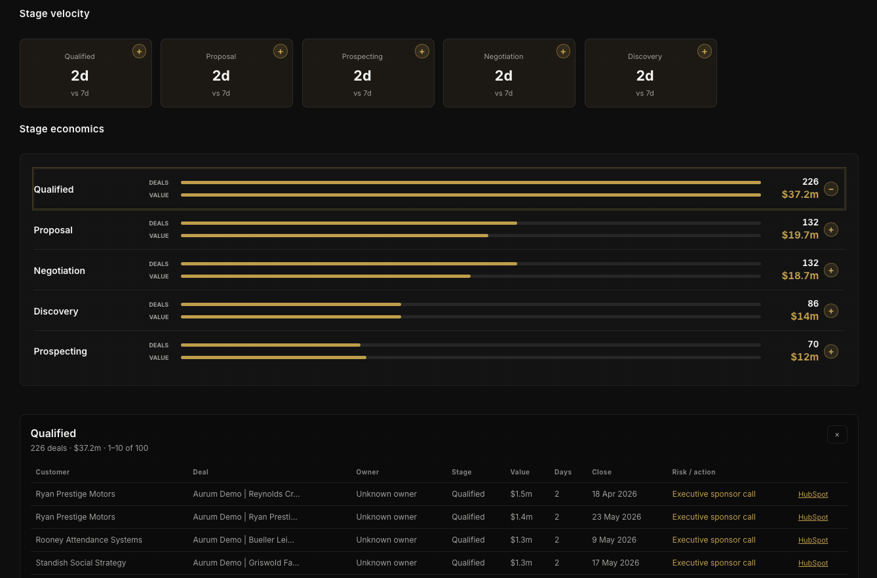877x578 pixels.
Task: Click the Aurum Demo | Reynolds Cr... deal
Action: pos(246,494)
